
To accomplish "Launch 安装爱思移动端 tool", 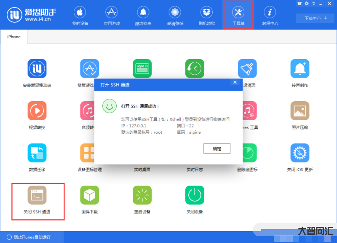I will (37, 73).
